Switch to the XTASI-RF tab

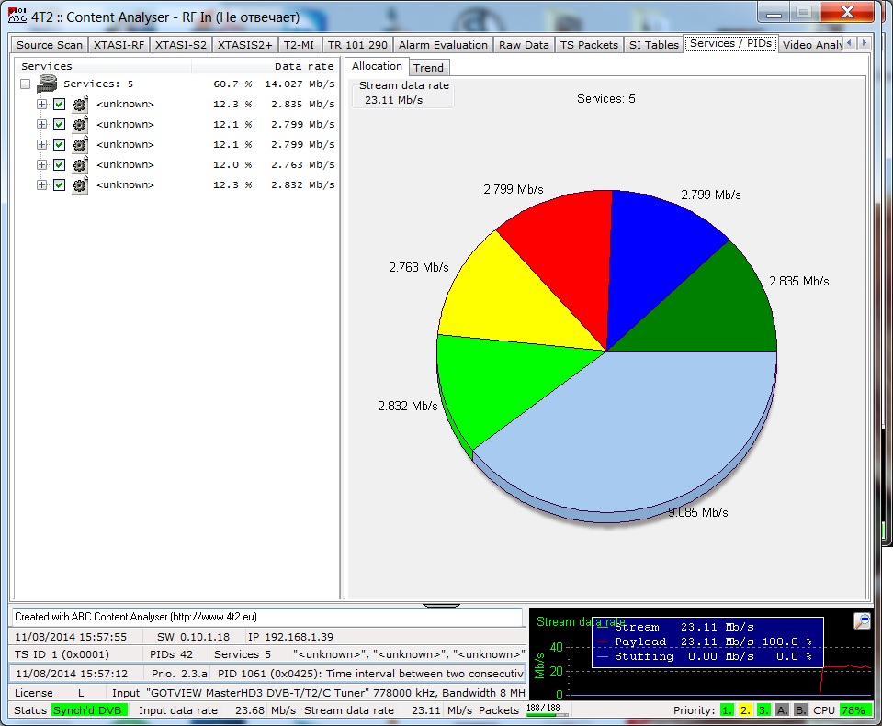(119, 45)
